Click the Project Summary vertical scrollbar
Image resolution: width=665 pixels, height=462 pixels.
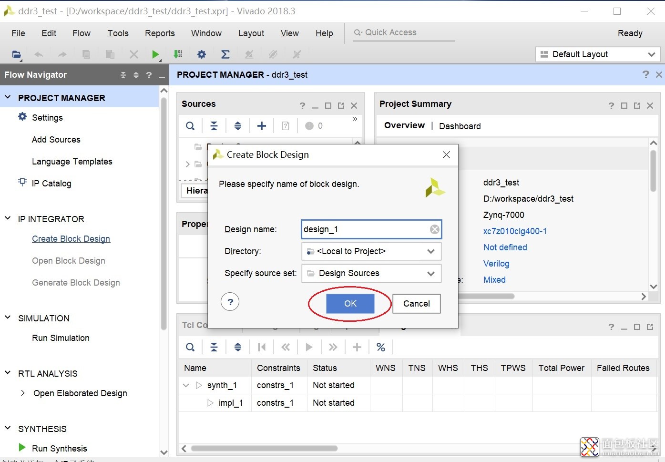(654, 171)
